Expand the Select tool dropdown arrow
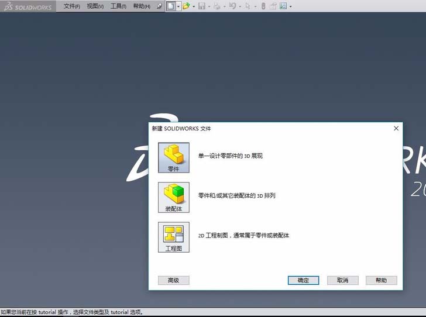Viewport: 426px width, 317px height. coord(255,6)
